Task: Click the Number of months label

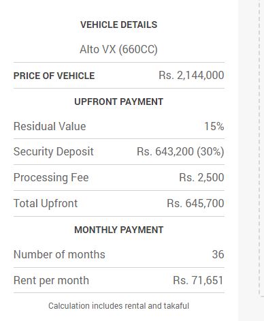Action: tap(59, 254)
